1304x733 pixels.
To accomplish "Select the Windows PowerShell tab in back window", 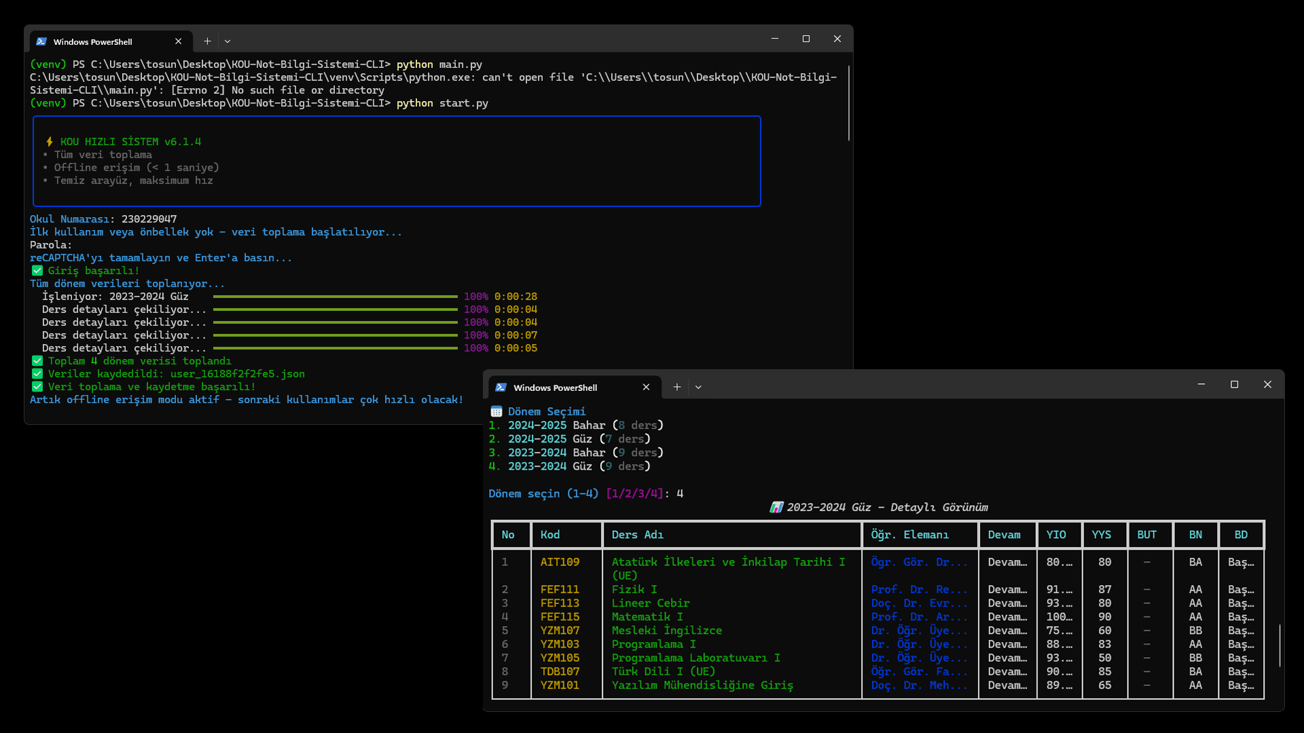I will [111, 41].
